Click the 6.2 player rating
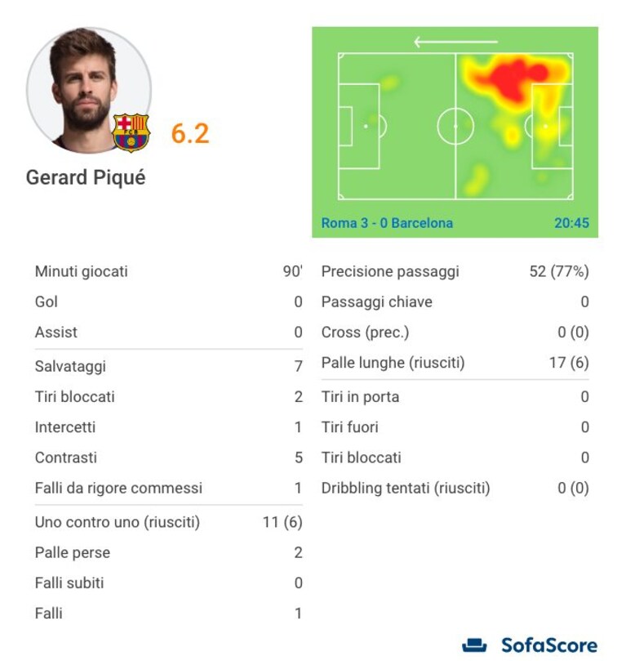626x661 pixels. (x=190, y=133)
